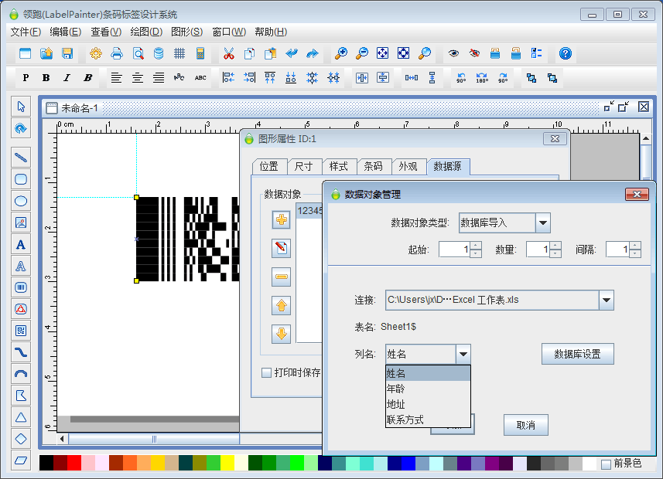Click the plus Add data object button
This screenshot has width=663, height=479.
coord(281,219)
